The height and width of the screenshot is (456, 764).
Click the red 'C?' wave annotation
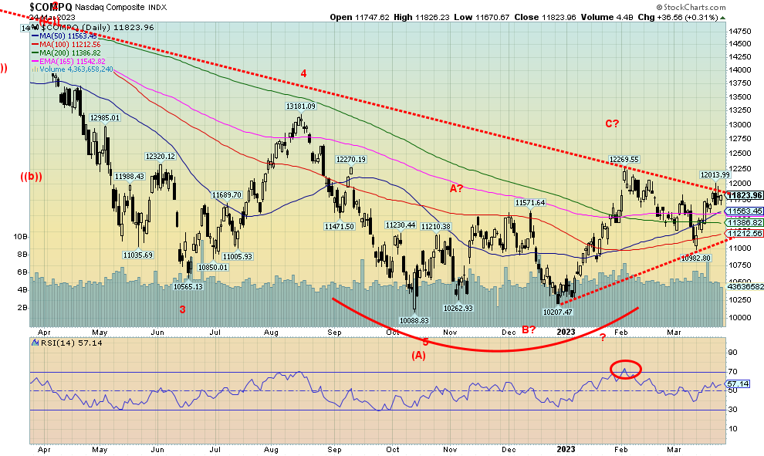pyautogui.click(x=614, y=123)
